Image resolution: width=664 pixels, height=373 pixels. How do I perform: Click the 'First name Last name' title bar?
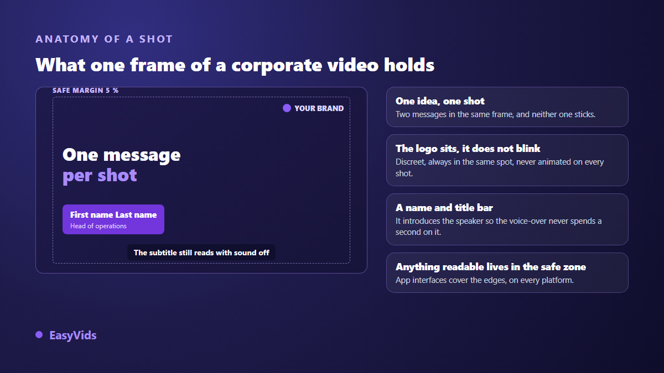pos(113,219)
